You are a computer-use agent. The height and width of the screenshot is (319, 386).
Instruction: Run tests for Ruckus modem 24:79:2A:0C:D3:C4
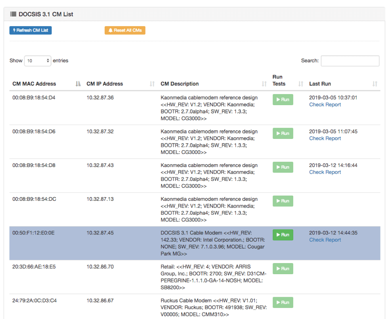click(x=283, y=302)
